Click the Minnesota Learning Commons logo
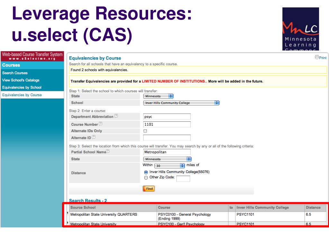329x247 pixels. (300, 29)
